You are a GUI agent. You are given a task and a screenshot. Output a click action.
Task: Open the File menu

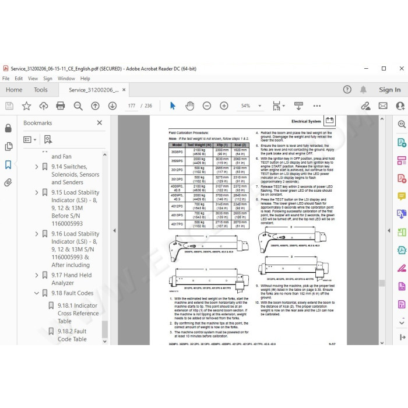[6, 78]
